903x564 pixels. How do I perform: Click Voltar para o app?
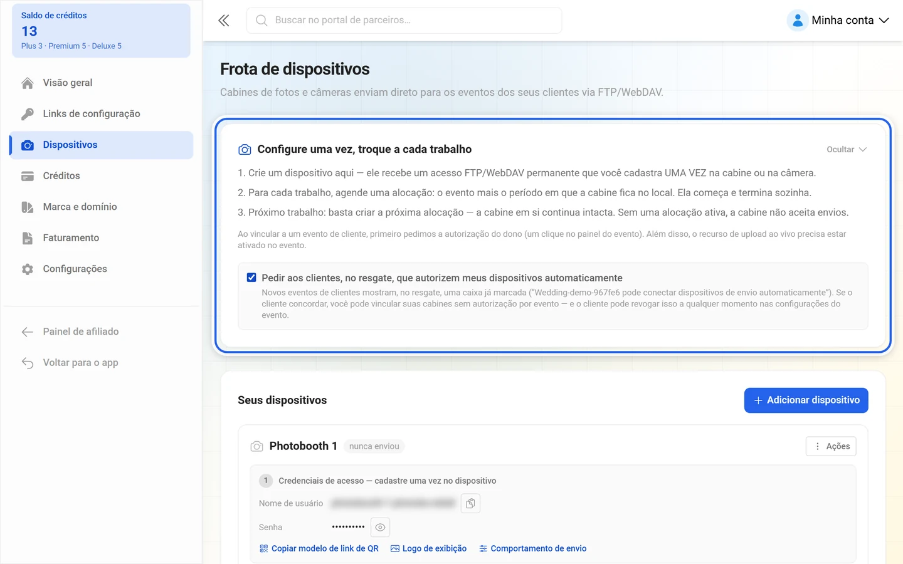(102, 363)
